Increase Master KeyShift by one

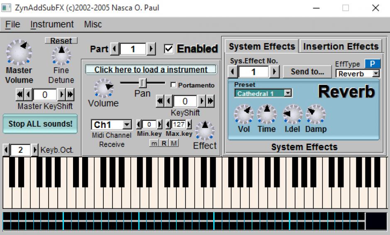[x=61, y=94]
